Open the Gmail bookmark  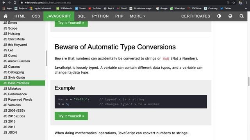(121, 9)
